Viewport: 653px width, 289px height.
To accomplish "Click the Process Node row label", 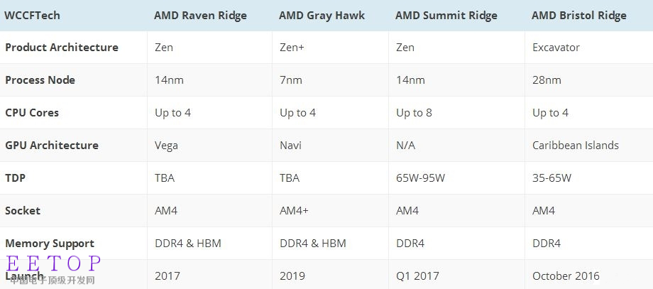I will click(40, 80).
